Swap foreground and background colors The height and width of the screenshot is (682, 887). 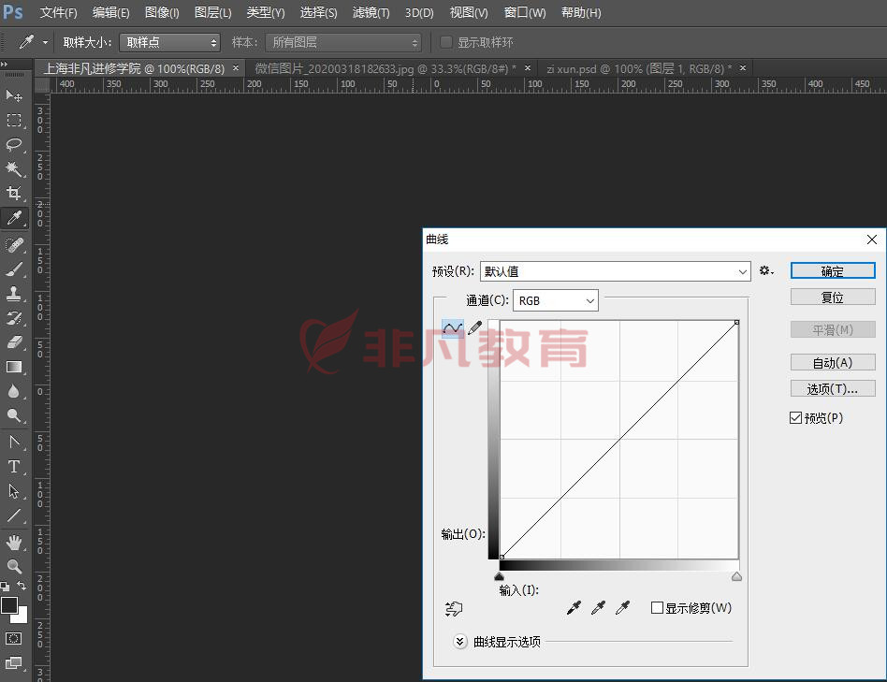coord(22,586)
